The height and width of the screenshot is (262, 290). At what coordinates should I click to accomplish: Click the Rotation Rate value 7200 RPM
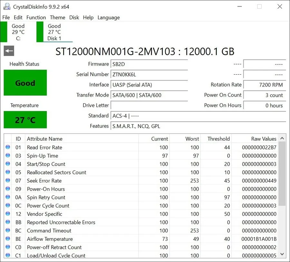[x=265, y=85]
